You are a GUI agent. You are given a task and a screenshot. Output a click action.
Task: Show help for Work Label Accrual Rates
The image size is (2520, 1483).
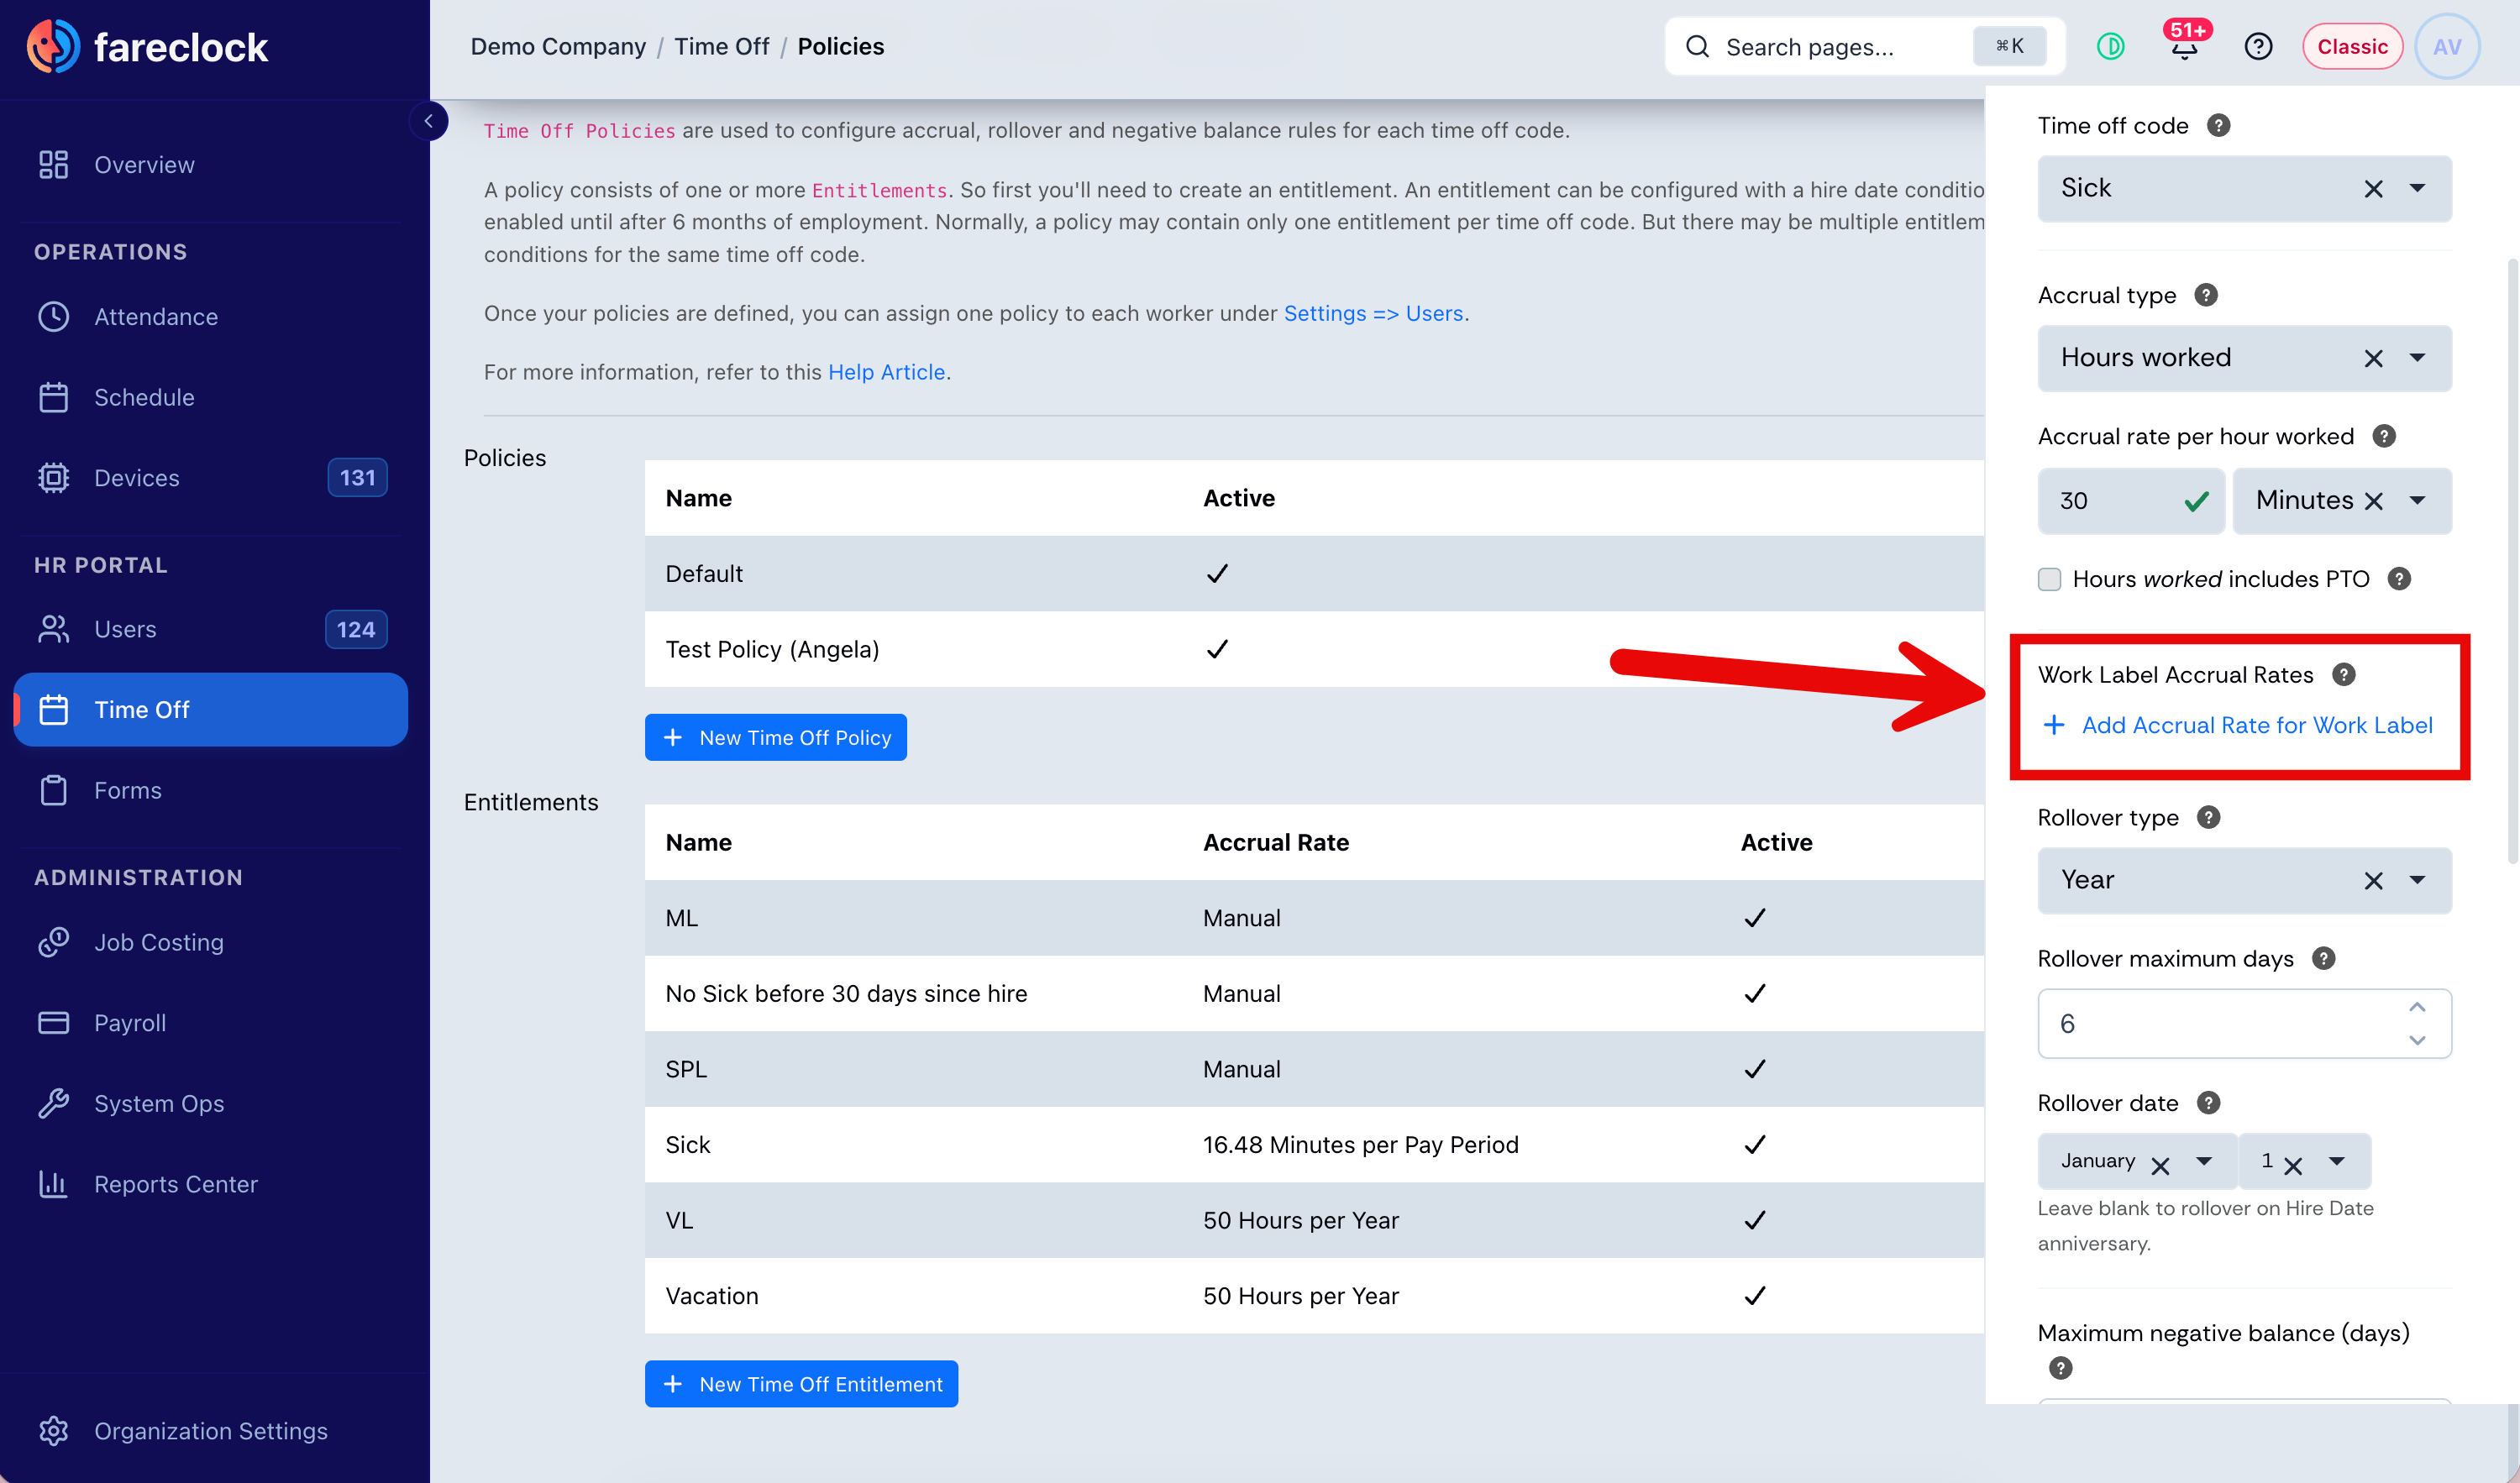2343,675
